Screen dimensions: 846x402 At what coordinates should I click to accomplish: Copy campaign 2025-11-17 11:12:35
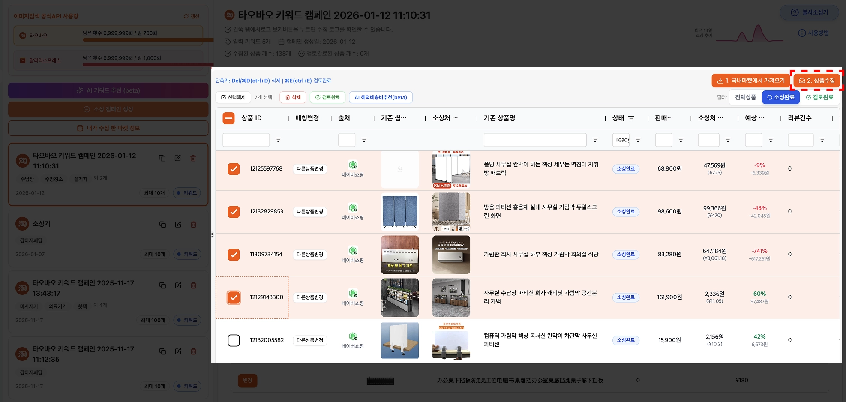(x=162, y=351)
